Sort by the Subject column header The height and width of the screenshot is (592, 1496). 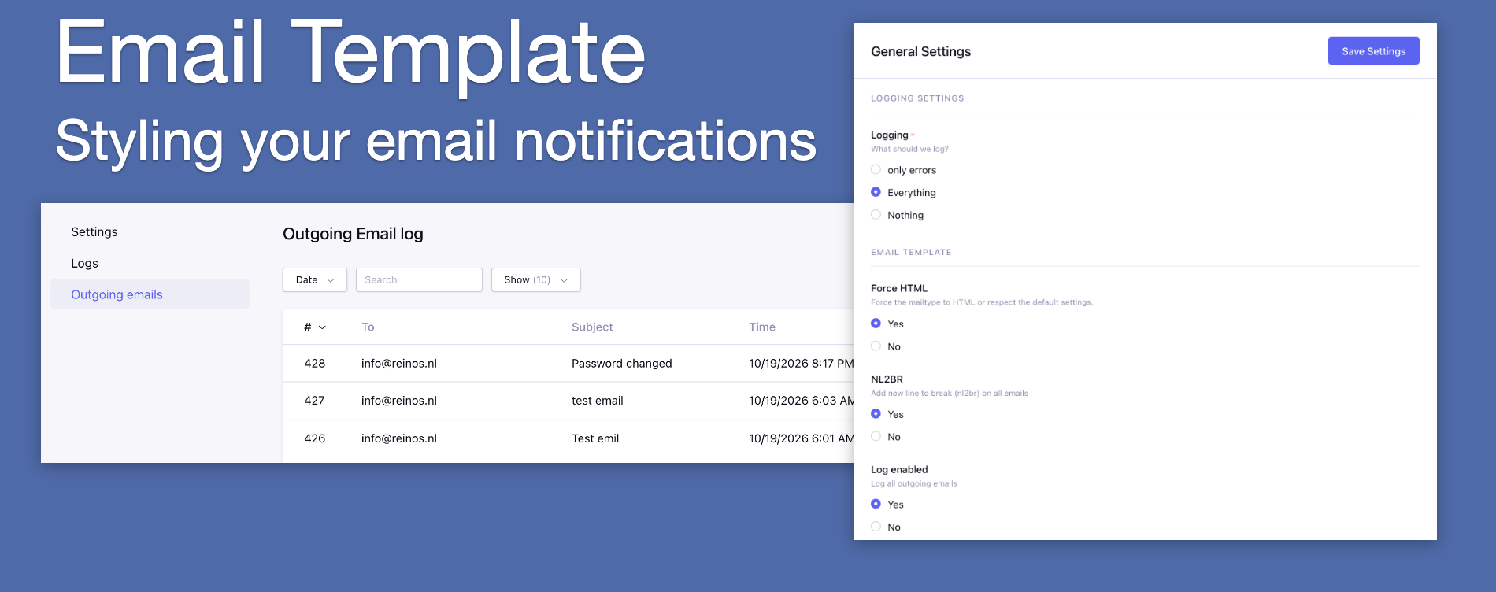pyautogui.click(x=592, y=327)
